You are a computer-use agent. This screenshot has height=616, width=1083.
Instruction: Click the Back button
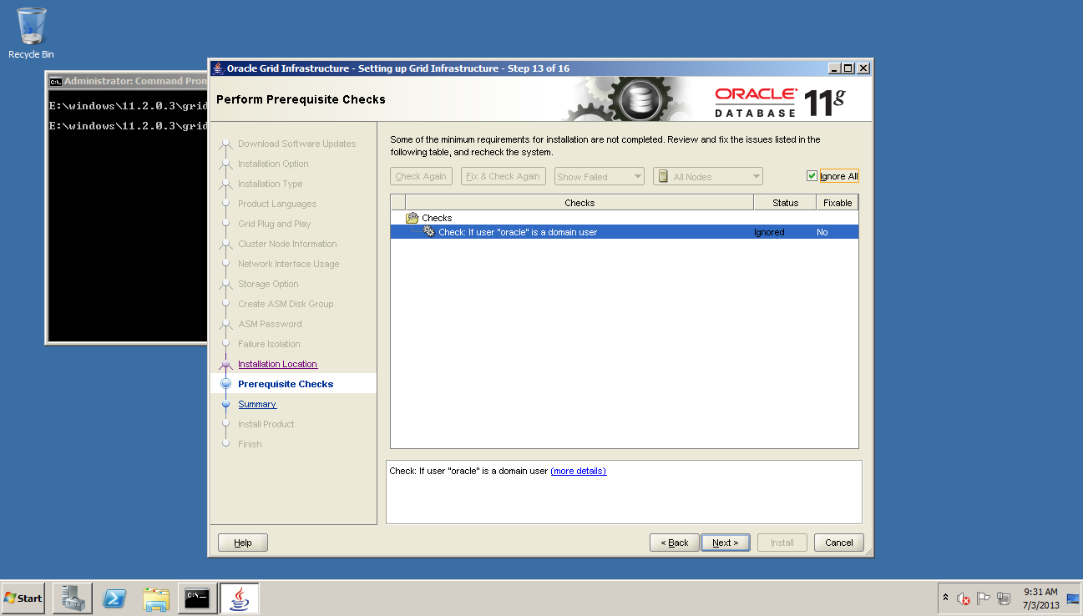pos(674,543)
